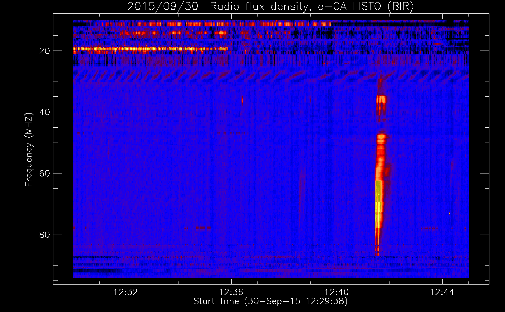This screenshot has height=312, width=505.
Task: Click the 80 MHz frequency tick label
Action: click(45, 235)
